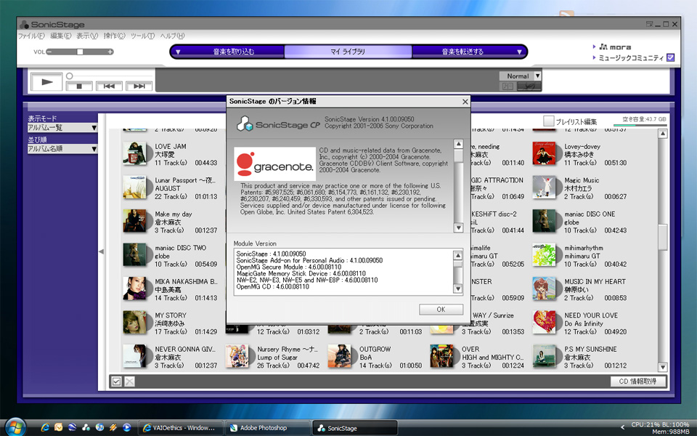
Task: Click the volume decrease minus icon
Action: [49, 52]
